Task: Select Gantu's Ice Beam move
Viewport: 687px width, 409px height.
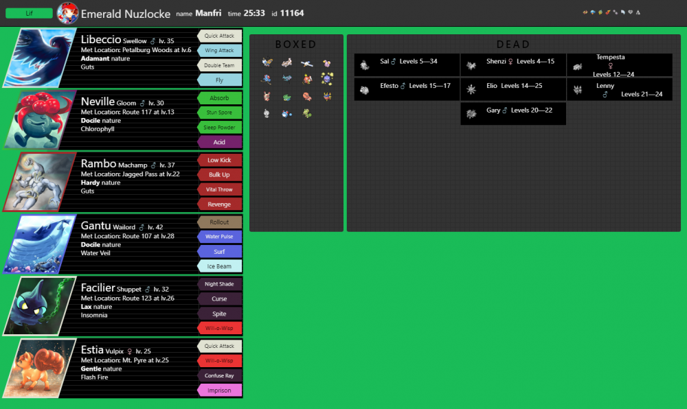Action: pyautogui.click(x=219, y=266)
